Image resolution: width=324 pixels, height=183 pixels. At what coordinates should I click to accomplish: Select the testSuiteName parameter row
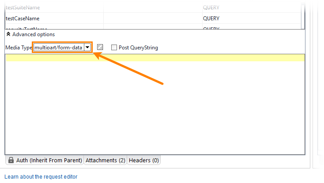[153, 7]
